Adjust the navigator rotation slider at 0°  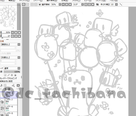(5, 37)
